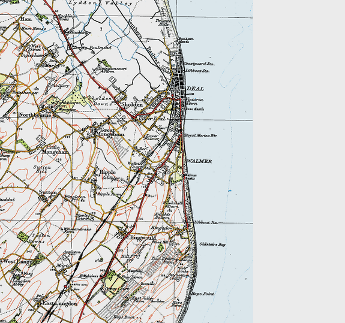Select the Sholden village label
The image size is (345, 323).
pyautogui.click(x=132, y=105)
